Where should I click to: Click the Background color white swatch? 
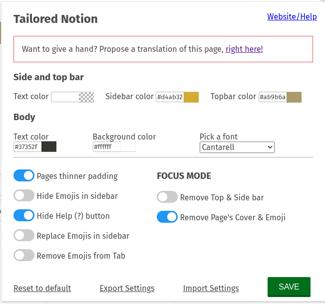pyautogui.click(x=128, y=147)
